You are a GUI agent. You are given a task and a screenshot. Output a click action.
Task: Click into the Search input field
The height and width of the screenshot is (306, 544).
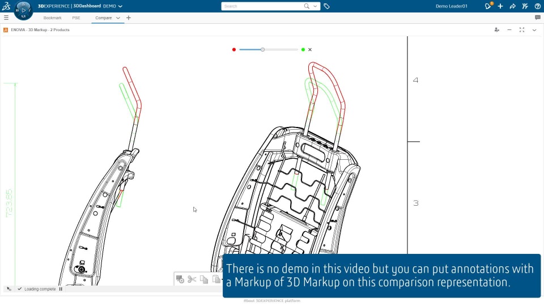click(262, 6)
